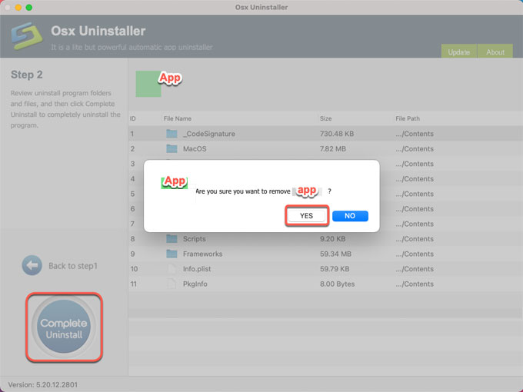Click the file path in row 4
Image resolution: width=523 pixels, height=392 pixels.
[x=415, y=178]
